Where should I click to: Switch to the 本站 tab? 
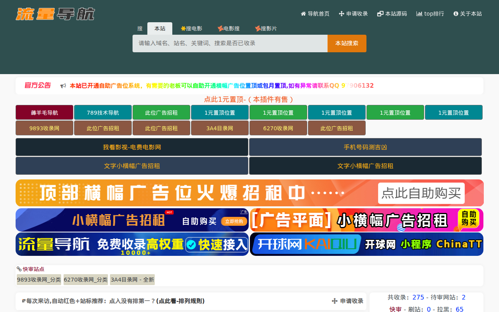(160, 28)
